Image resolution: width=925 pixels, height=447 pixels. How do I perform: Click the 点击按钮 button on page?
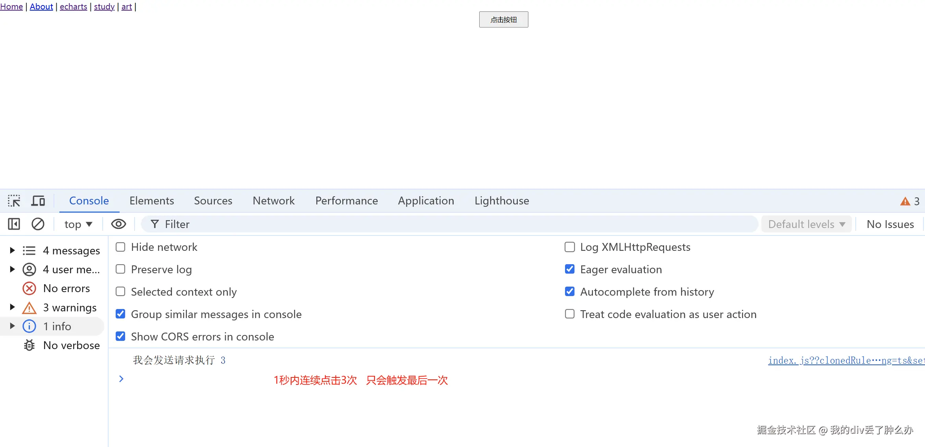(504, 20)
